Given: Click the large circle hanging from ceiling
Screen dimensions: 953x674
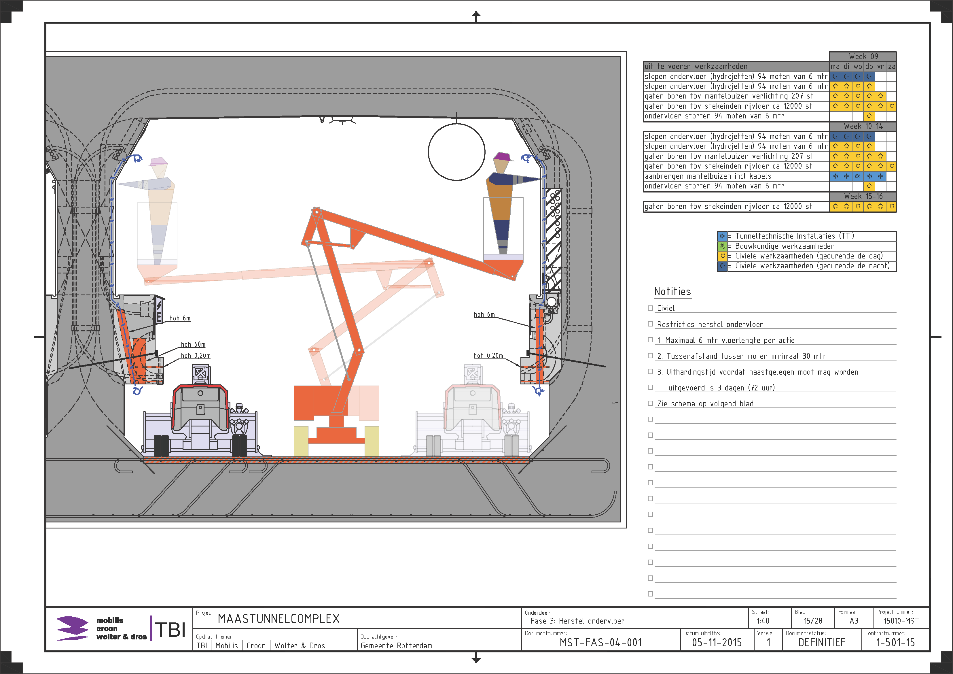Looking at the screenshot, I should point(456,152).
